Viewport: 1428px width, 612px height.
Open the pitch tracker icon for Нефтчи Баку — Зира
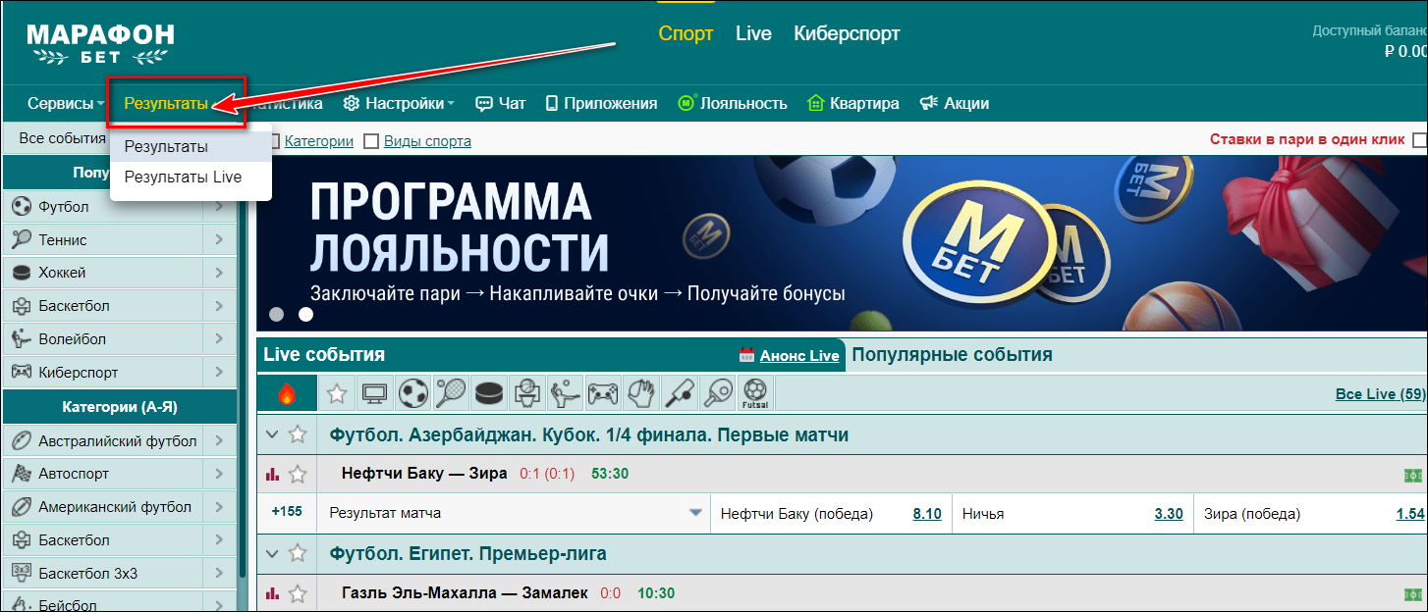point(1413,475)
